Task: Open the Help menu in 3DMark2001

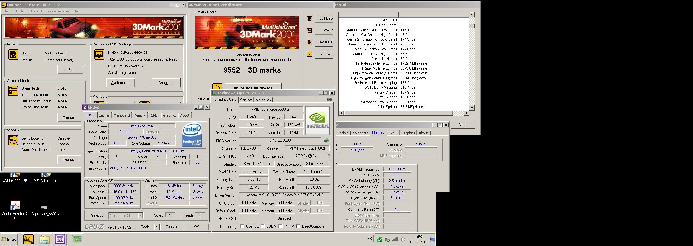Action: click(x=77, y=11)
